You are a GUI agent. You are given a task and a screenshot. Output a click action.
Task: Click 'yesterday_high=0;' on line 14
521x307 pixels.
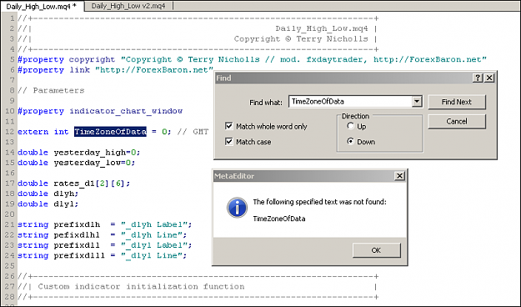97,153
